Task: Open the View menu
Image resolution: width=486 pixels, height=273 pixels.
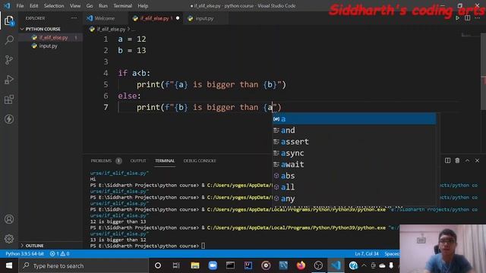Action: (75, 6)
